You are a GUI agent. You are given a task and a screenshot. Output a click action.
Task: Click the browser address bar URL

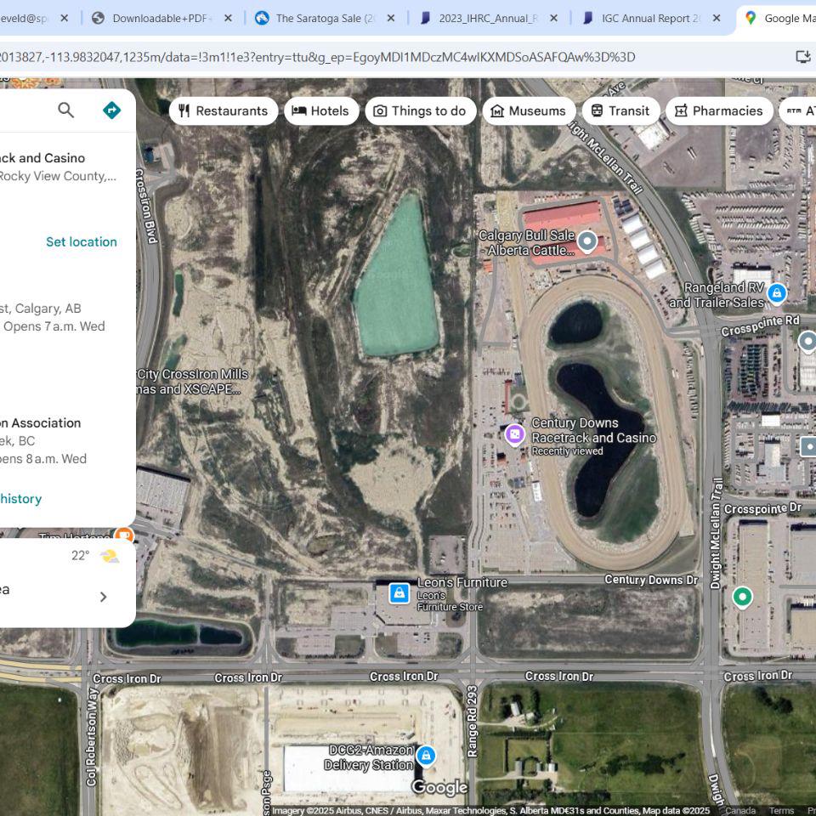317,57
